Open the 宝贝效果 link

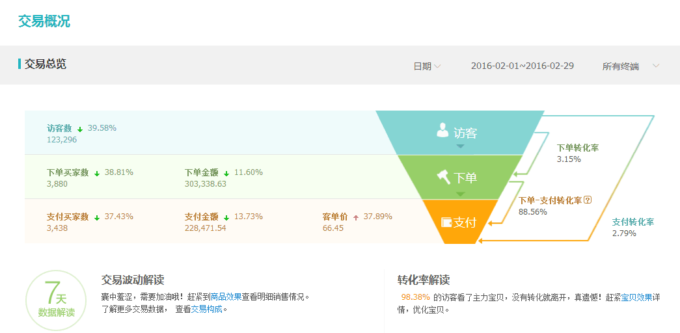click(636, 297)
